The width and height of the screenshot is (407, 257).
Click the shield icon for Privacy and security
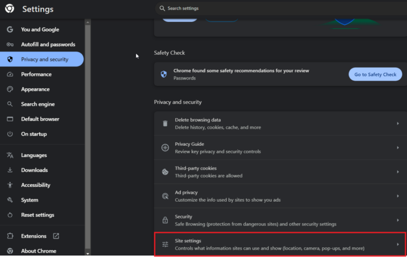pyautogui.click(x=10, y=59)
